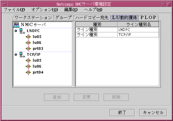This screenshot has height=121, width=173.
Task: Select lu06 label under LNDFC
Action: 37,43
